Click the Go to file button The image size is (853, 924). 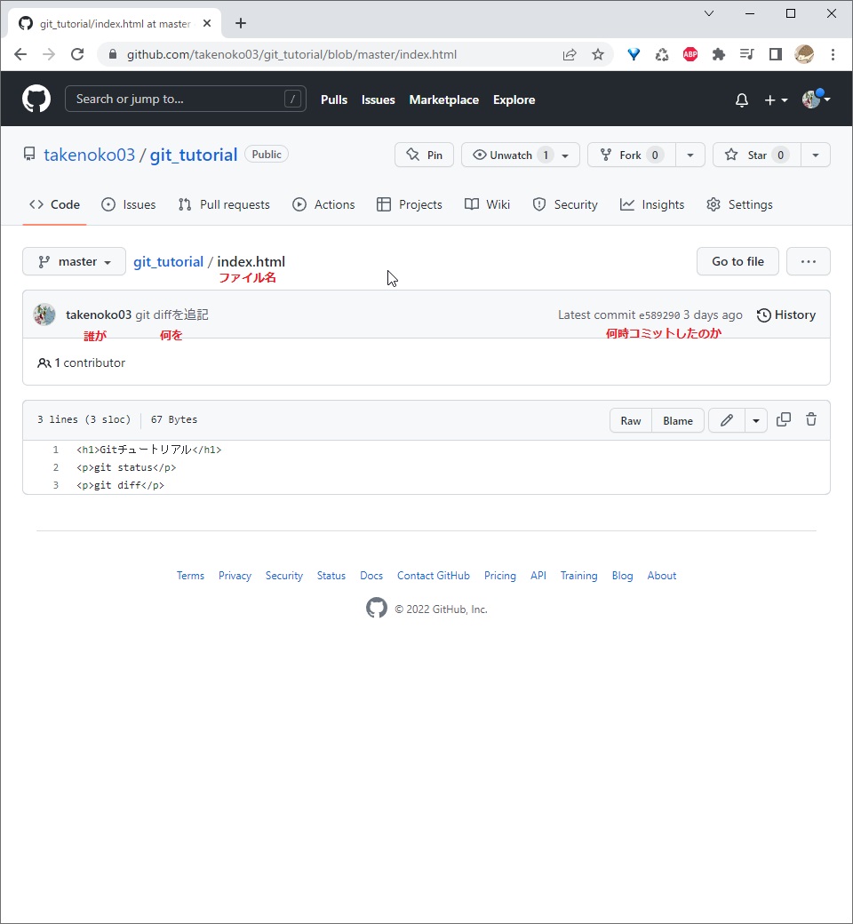point(737,261)
